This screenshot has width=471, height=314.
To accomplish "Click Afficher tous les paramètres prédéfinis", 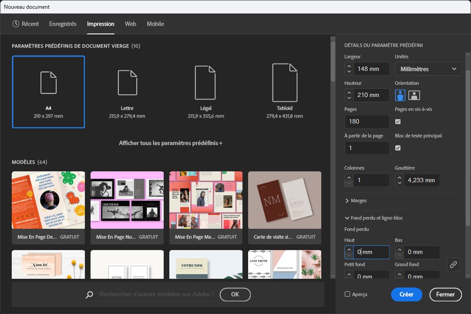I will [x=171, y=143].
